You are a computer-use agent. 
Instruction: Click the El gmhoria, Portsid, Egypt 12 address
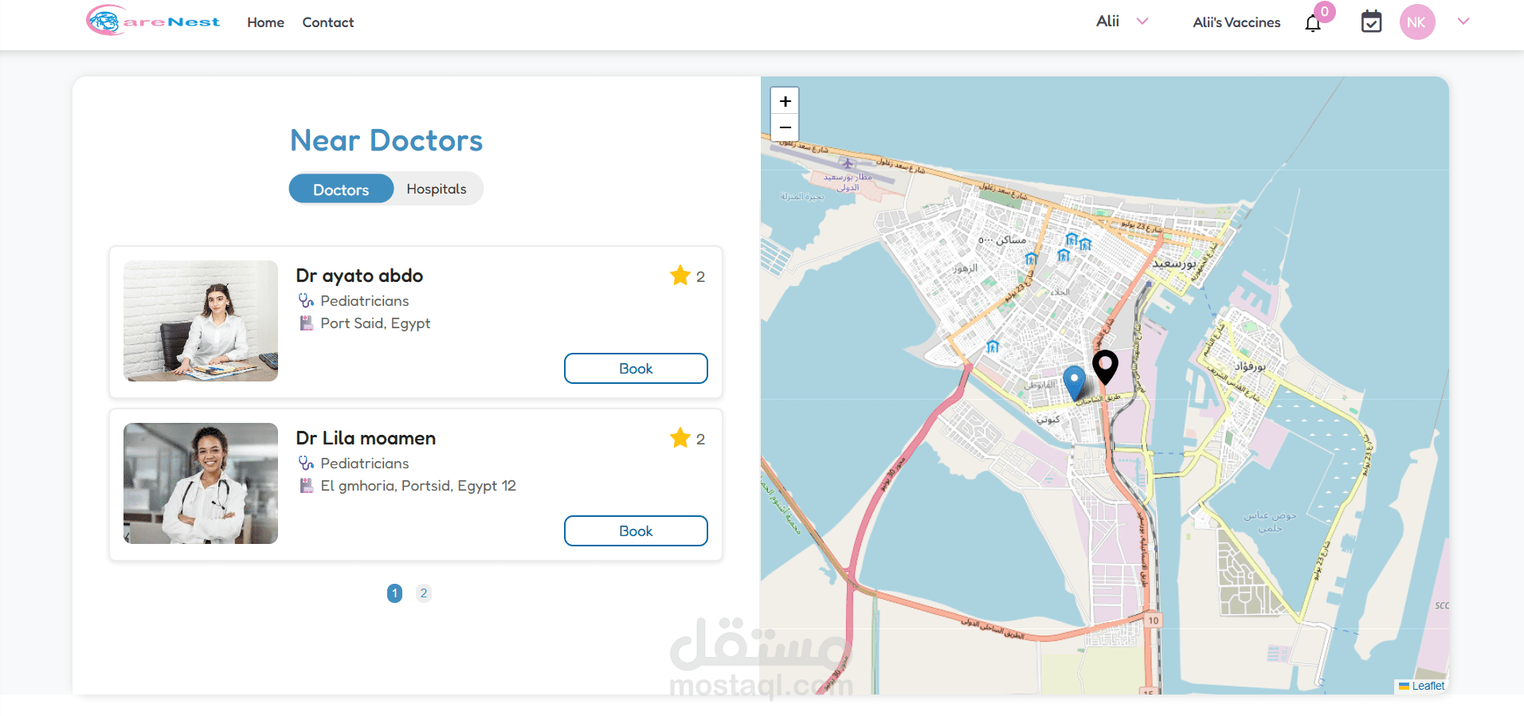[x=418, y=485]
